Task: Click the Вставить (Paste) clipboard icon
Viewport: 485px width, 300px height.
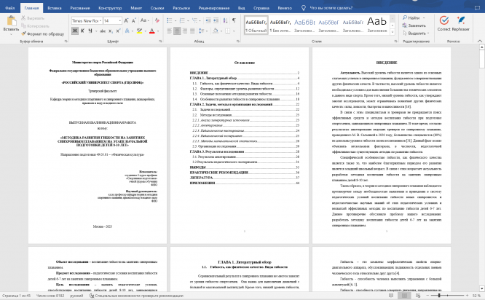Action: [12, 21]
